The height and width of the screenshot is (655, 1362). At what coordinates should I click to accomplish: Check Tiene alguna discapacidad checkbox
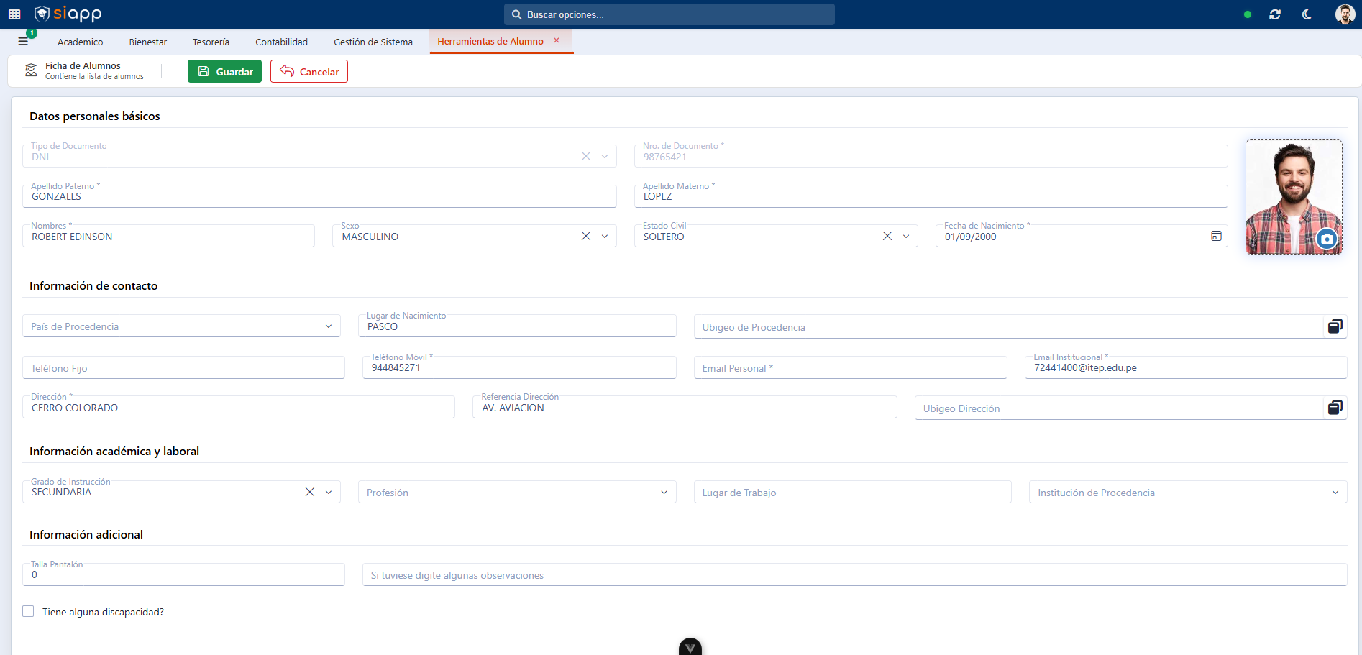pyautogui.click(x=28, y=611)
